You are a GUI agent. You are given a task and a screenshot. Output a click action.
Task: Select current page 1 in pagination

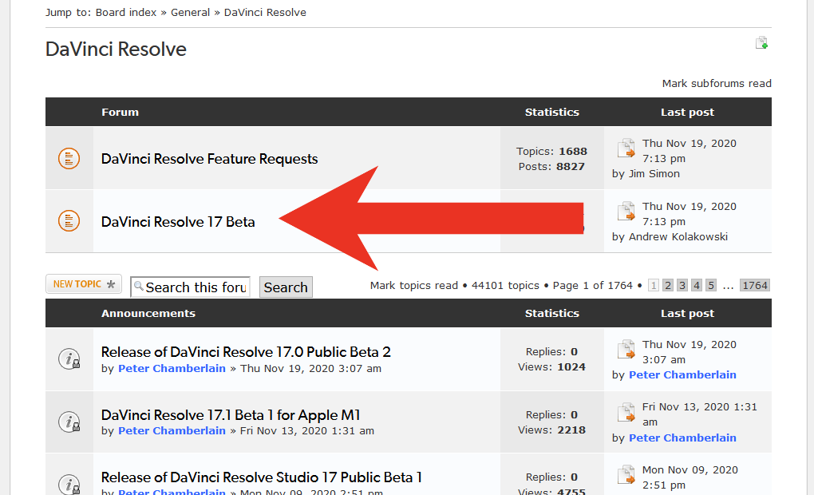654,286
